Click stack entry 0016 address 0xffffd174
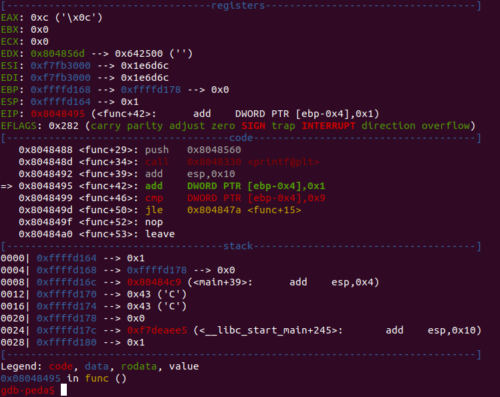This screenshot has width=500, height=397. (67, 306)
